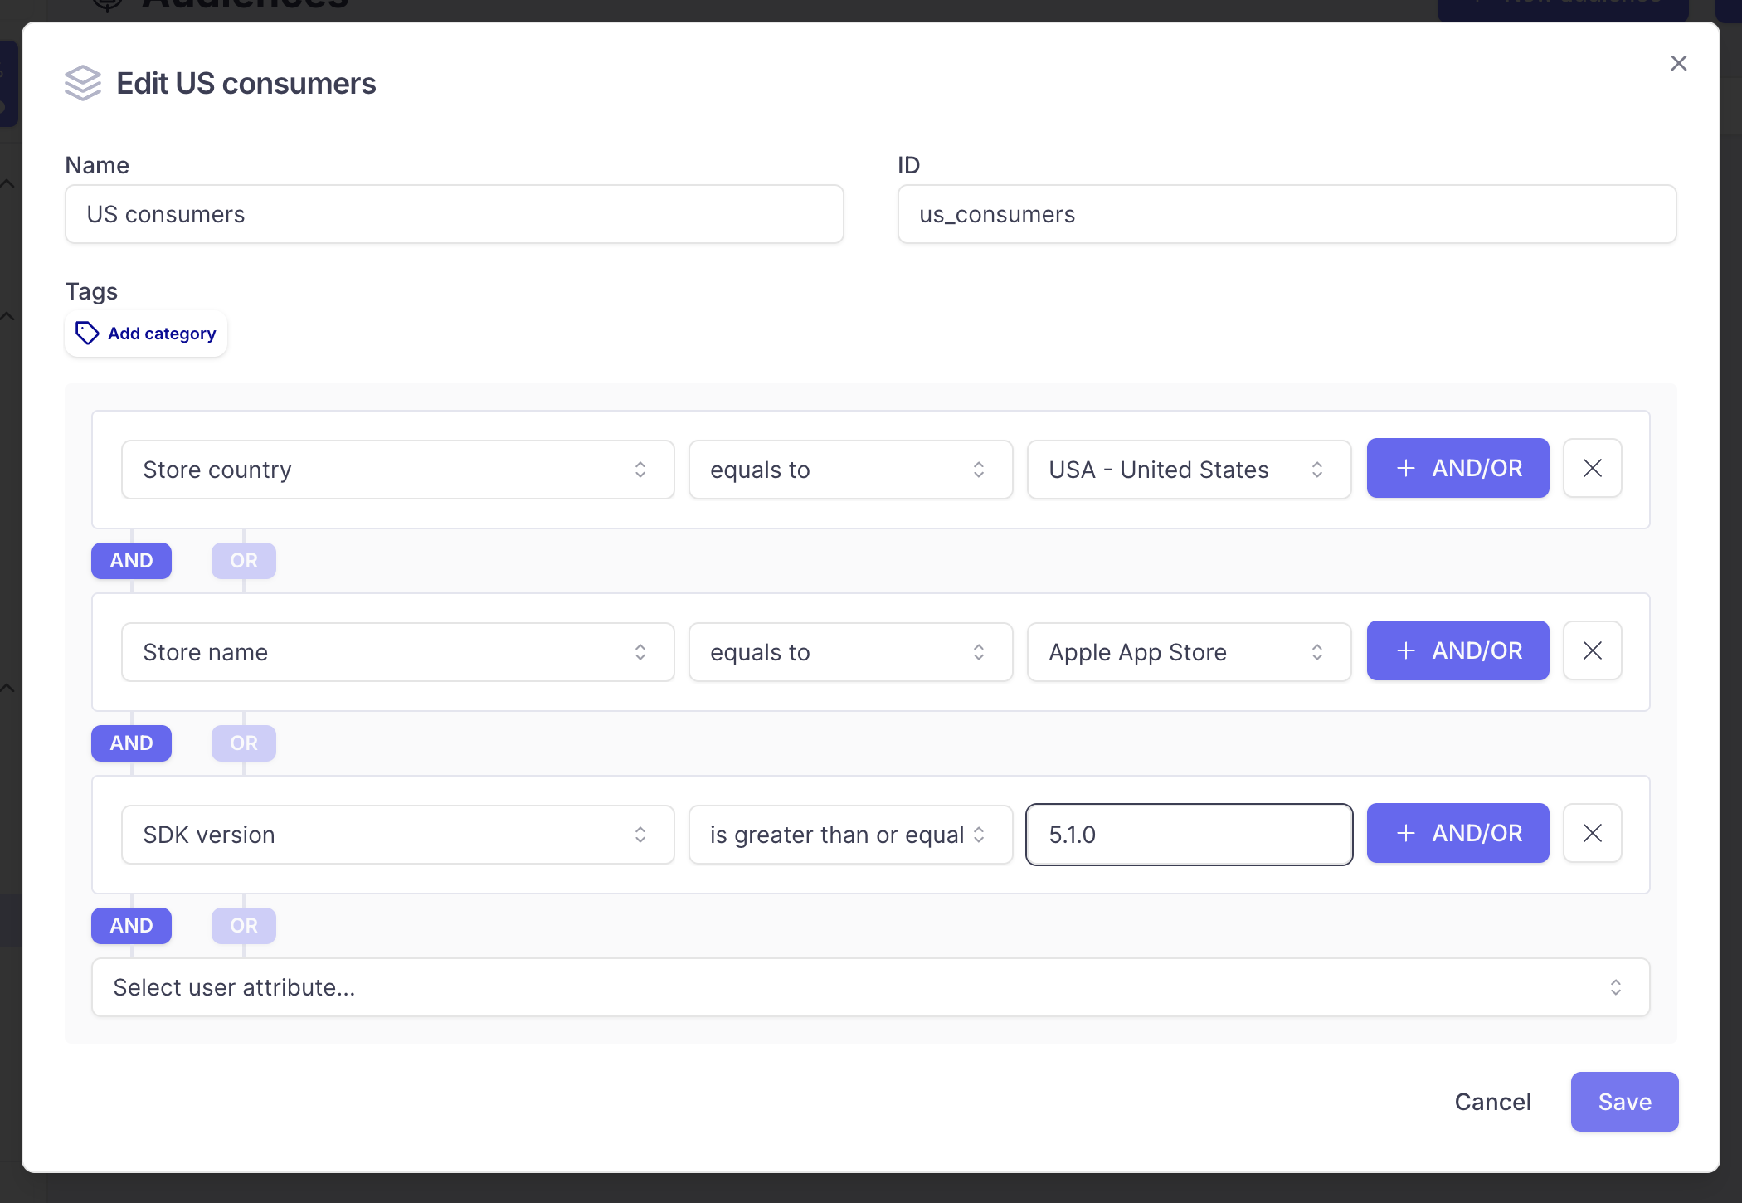The width and height of the screenshot is (1742, 1203).
Task: Delete the SDK version condition row
Action: coord(1592,833)
